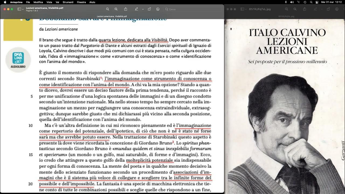The image size is (345, 194).
Task: Click the 'Pagina 1 di 2' page indicator
Action: pyautogui.click(x=32, y=11)
